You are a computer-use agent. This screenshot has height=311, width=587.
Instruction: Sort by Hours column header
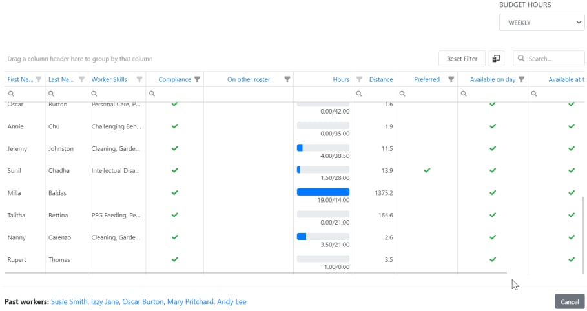tap(341, 79)
